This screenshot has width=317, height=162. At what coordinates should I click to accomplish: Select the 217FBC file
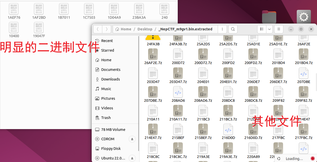point(278,132)
